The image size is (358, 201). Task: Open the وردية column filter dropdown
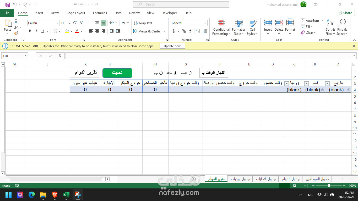tap(286, 83)
